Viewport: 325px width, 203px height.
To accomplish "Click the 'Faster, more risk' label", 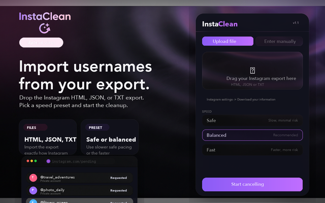I will pyautogui.click(x=284, y=150).
